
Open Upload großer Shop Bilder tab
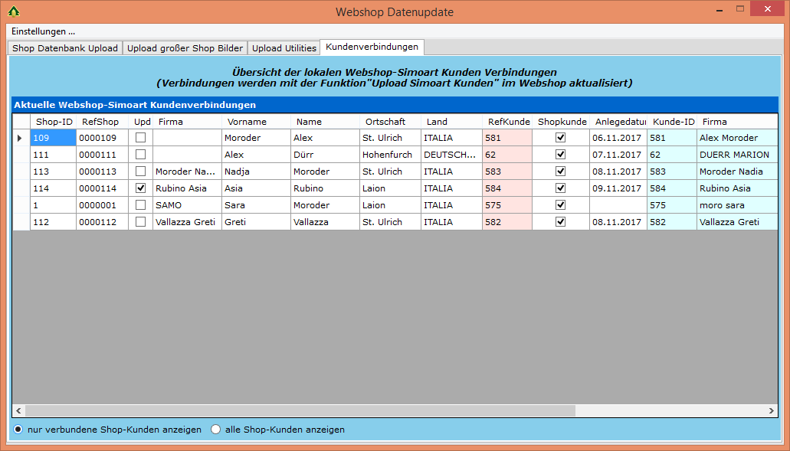[185, 47]
